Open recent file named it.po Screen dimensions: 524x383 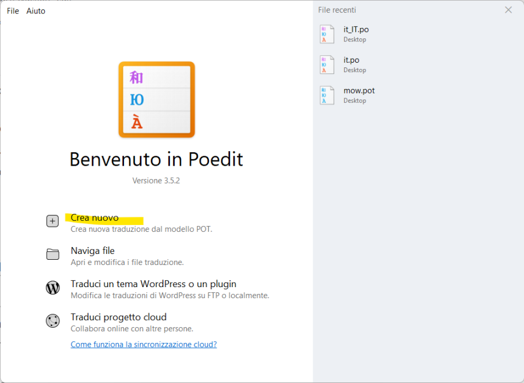351,60
